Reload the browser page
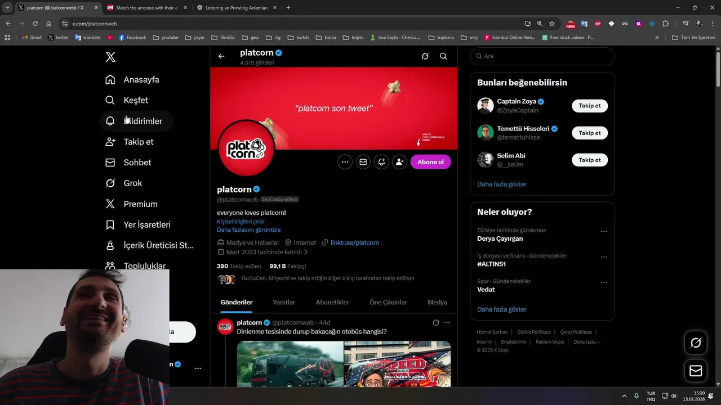 [35, 24]
